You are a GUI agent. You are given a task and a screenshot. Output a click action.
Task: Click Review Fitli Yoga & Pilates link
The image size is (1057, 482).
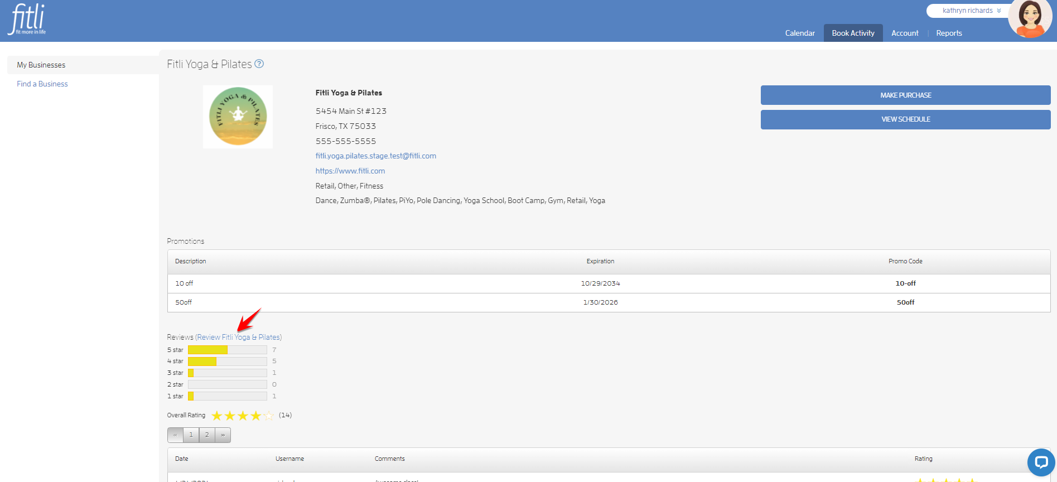tap(238, 337)
